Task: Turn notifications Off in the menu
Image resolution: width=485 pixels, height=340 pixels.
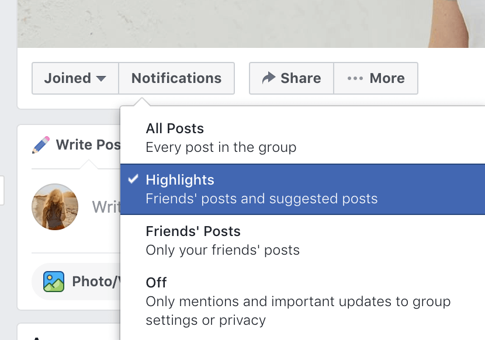Action: click(303, 301)
